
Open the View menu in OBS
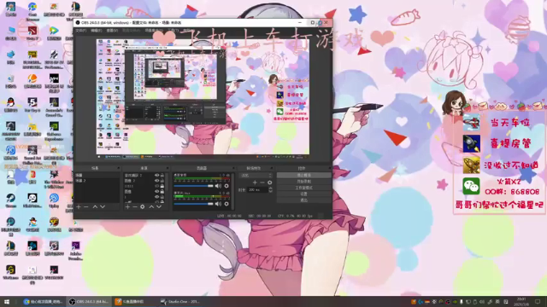coord(112,31)
